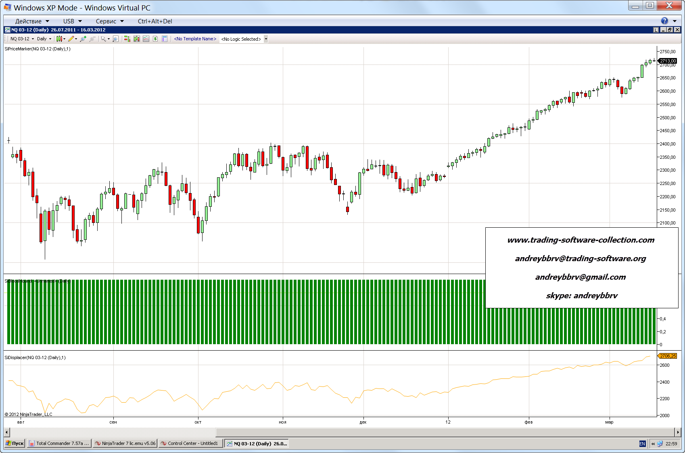Click the zoom out magnifier icon

tap(92, 39)
